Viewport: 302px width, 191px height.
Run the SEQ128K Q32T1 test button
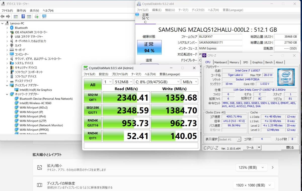pos(93,110)
